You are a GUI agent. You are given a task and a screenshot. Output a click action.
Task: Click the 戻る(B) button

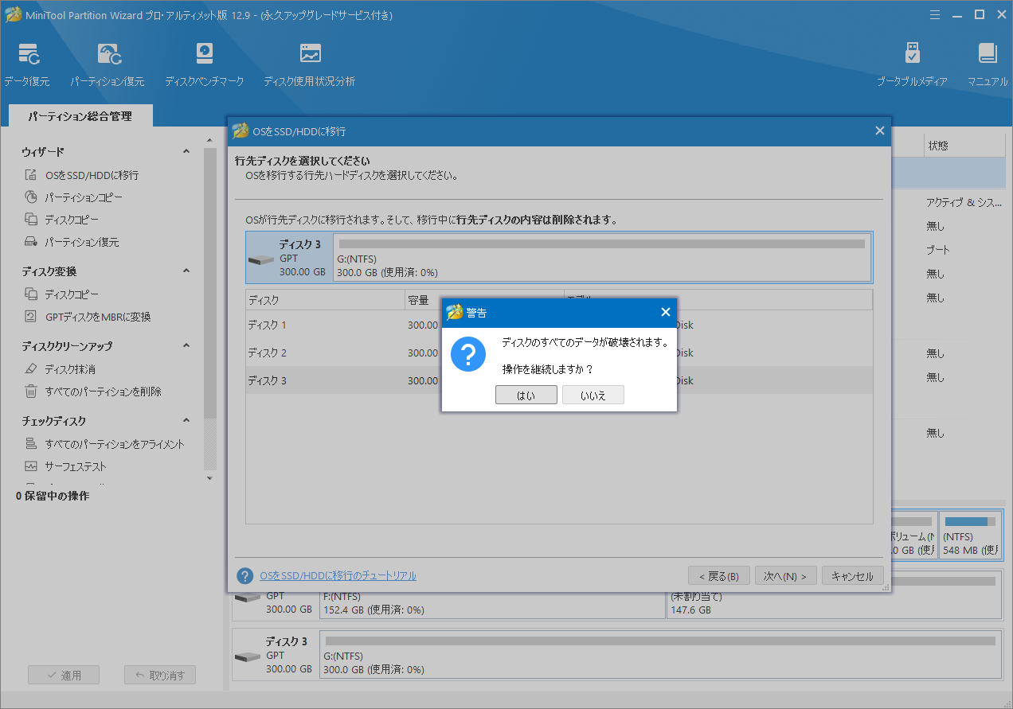click(x=718, y=576)
